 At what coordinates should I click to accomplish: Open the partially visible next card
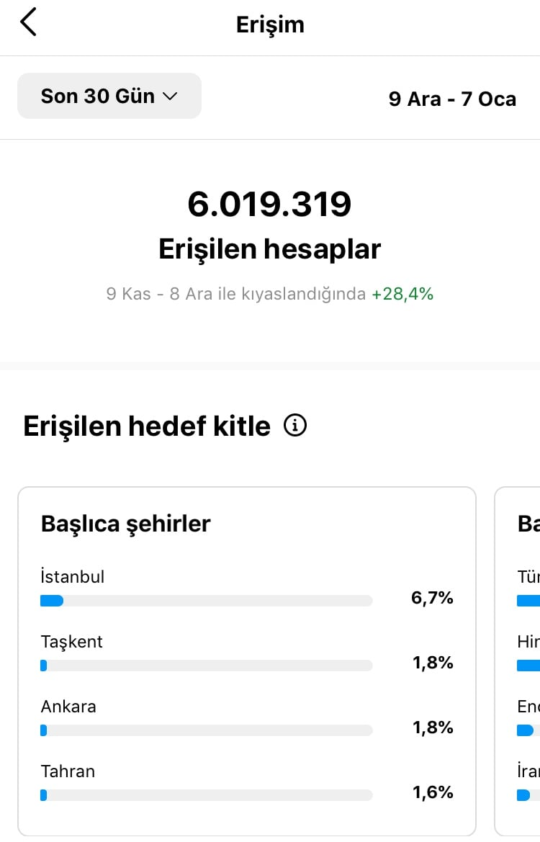[x=518, y=661]
